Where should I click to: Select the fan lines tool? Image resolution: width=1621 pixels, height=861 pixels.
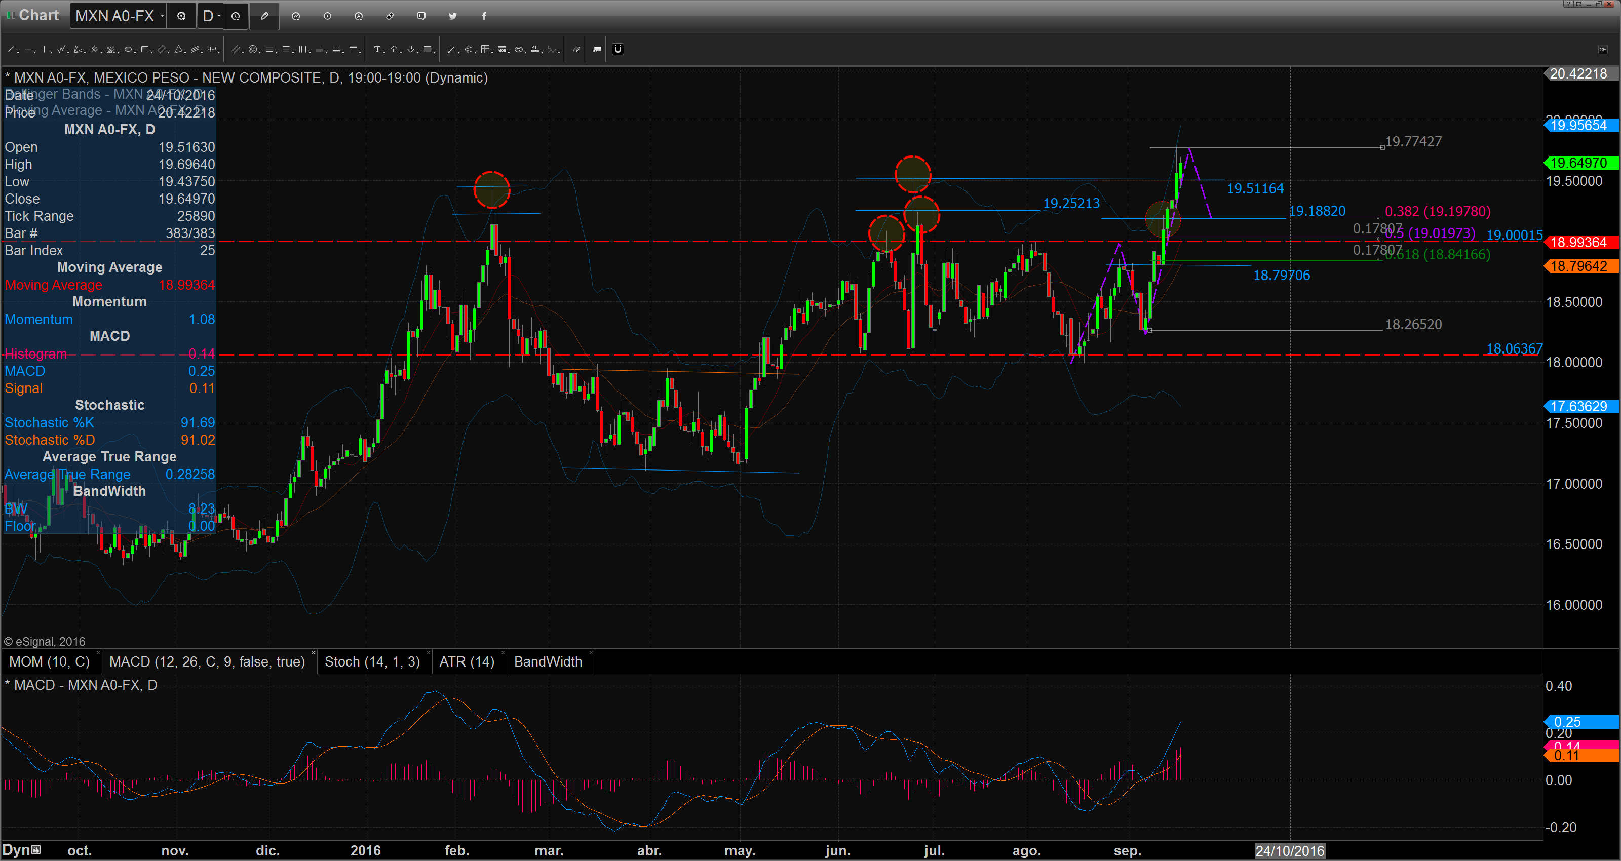click(x=78, y=49)
